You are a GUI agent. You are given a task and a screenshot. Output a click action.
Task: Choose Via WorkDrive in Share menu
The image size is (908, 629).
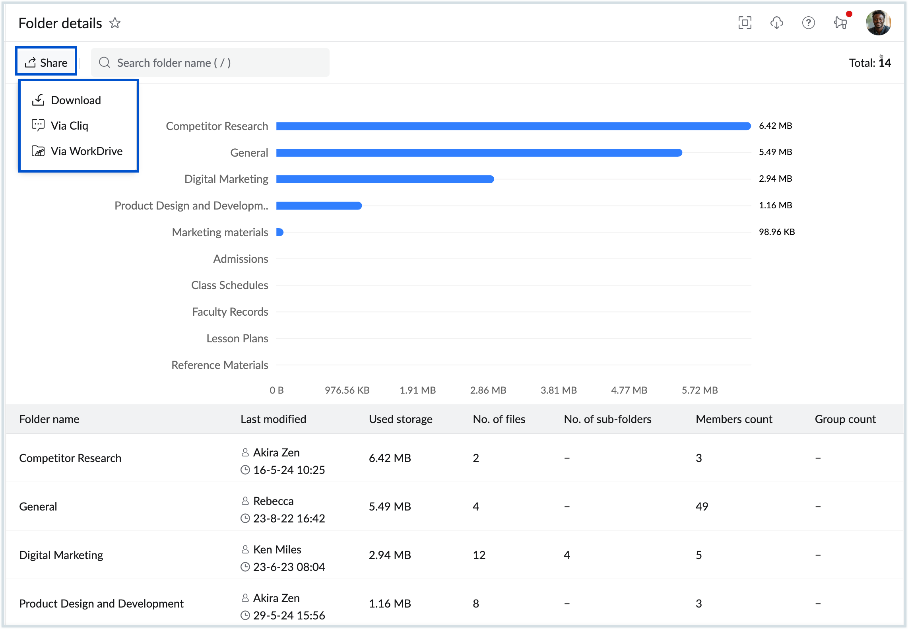point(86,151)
